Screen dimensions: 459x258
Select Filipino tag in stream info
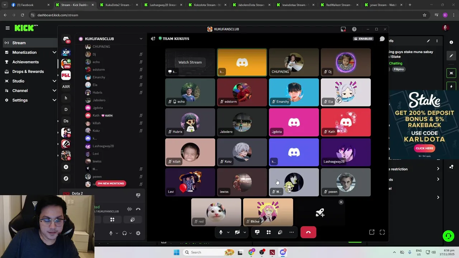399,69
